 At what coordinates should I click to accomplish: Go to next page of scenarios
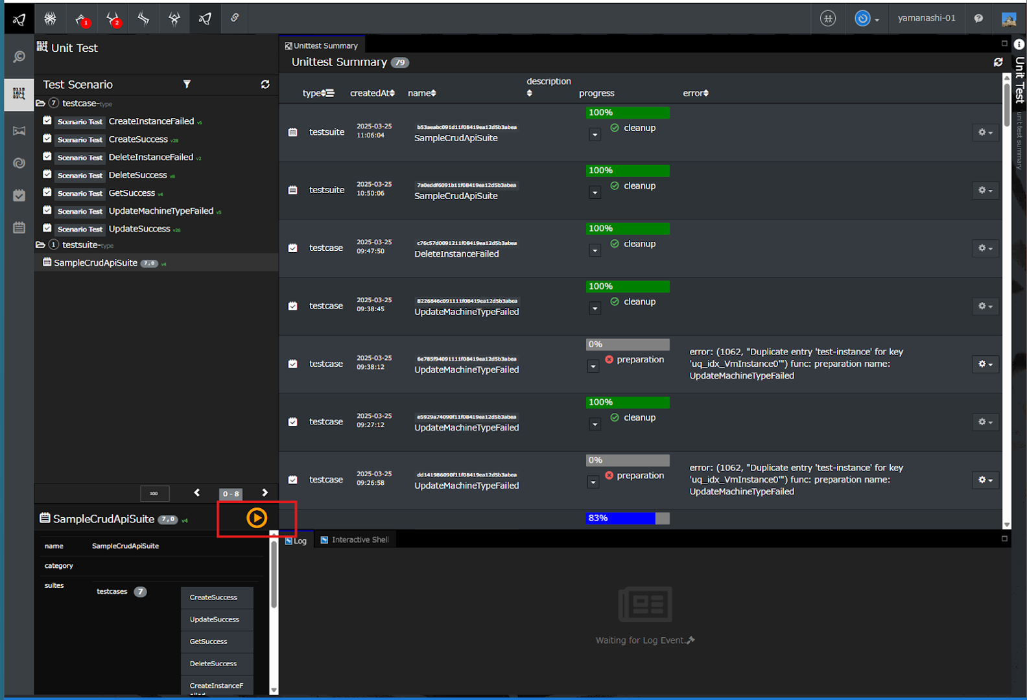tap(265, 493)
